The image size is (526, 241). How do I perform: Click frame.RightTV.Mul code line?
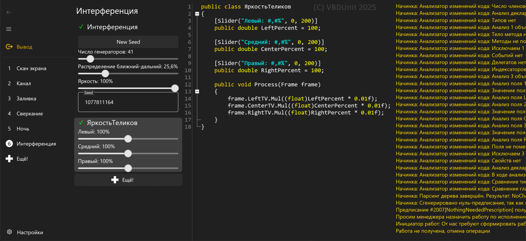(306, 113)
